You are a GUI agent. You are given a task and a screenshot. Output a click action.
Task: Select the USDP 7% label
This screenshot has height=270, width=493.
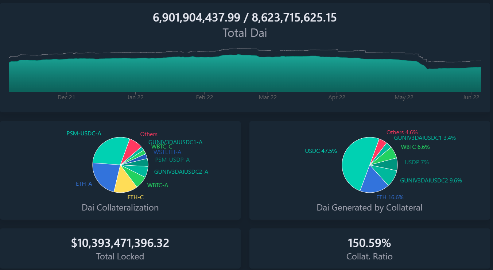click(417, 162)
